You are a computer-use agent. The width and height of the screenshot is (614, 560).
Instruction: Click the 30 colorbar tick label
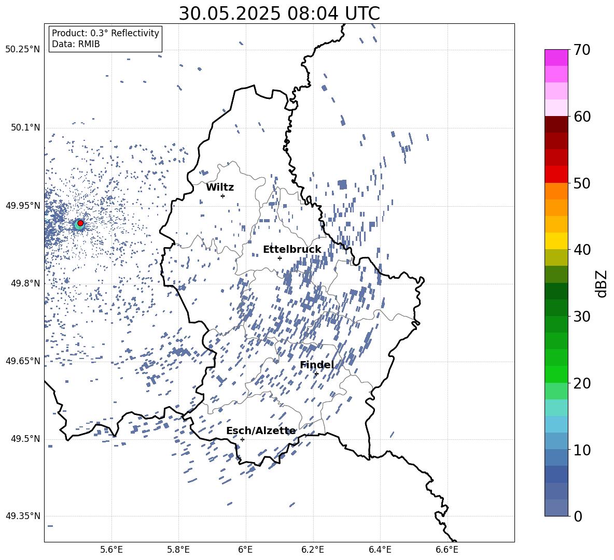pos(582,317)
